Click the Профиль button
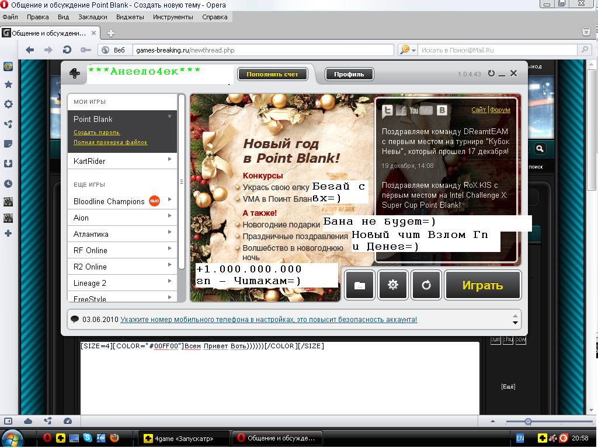 coord(349,74)
